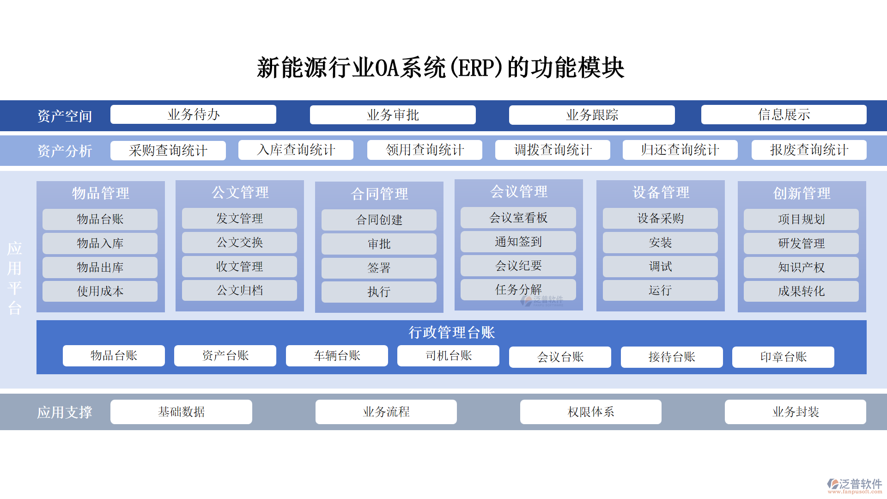Select 印章台账 ledger item
The height and width of the screenshot is (499, 887).
point(783,357)
